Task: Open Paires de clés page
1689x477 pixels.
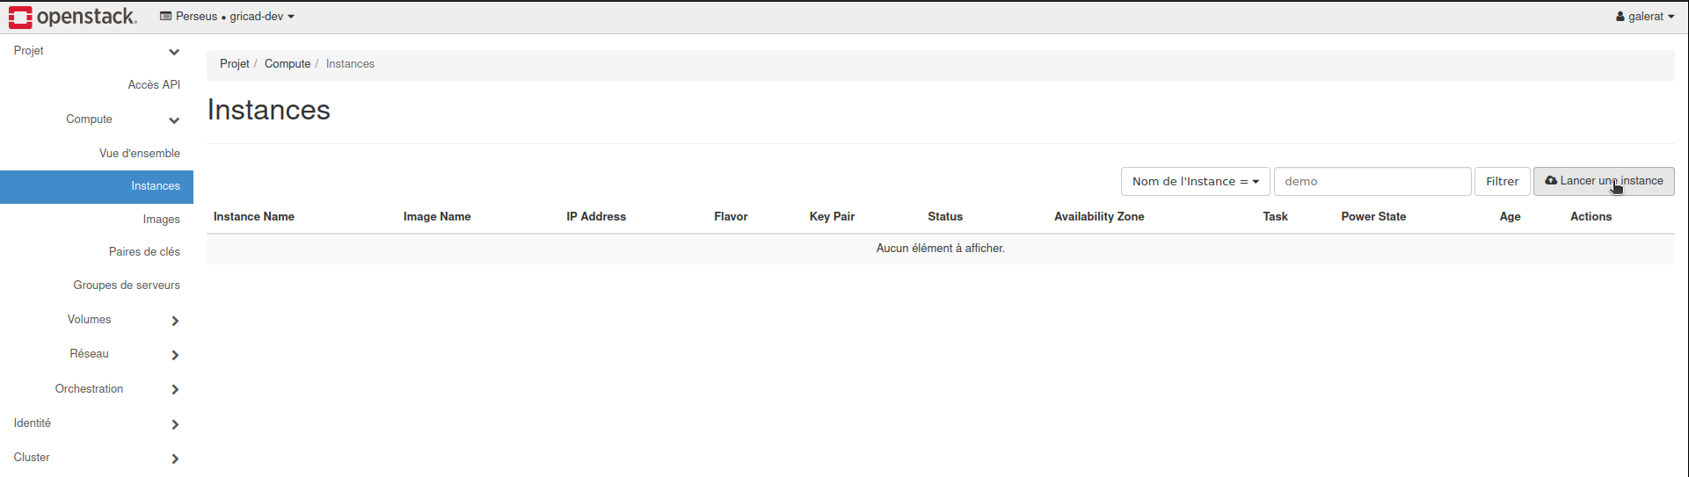Action: (x=144, y=252)
